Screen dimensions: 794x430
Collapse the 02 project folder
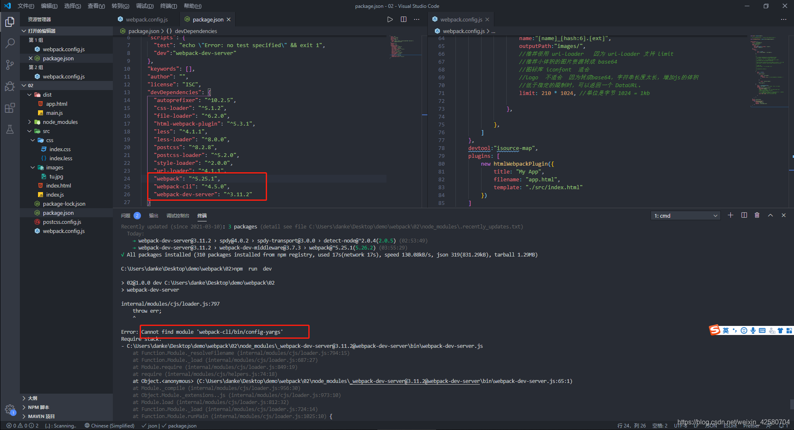point(66,86)
